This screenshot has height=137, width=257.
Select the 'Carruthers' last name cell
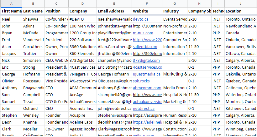(33, 47)
